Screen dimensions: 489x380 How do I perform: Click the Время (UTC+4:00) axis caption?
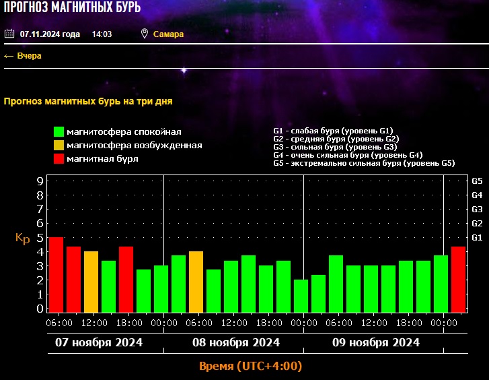coord(250,367)
